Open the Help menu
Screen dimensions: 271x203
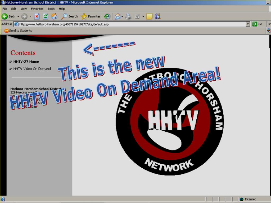pyautogui.click(x=62, y=9)
